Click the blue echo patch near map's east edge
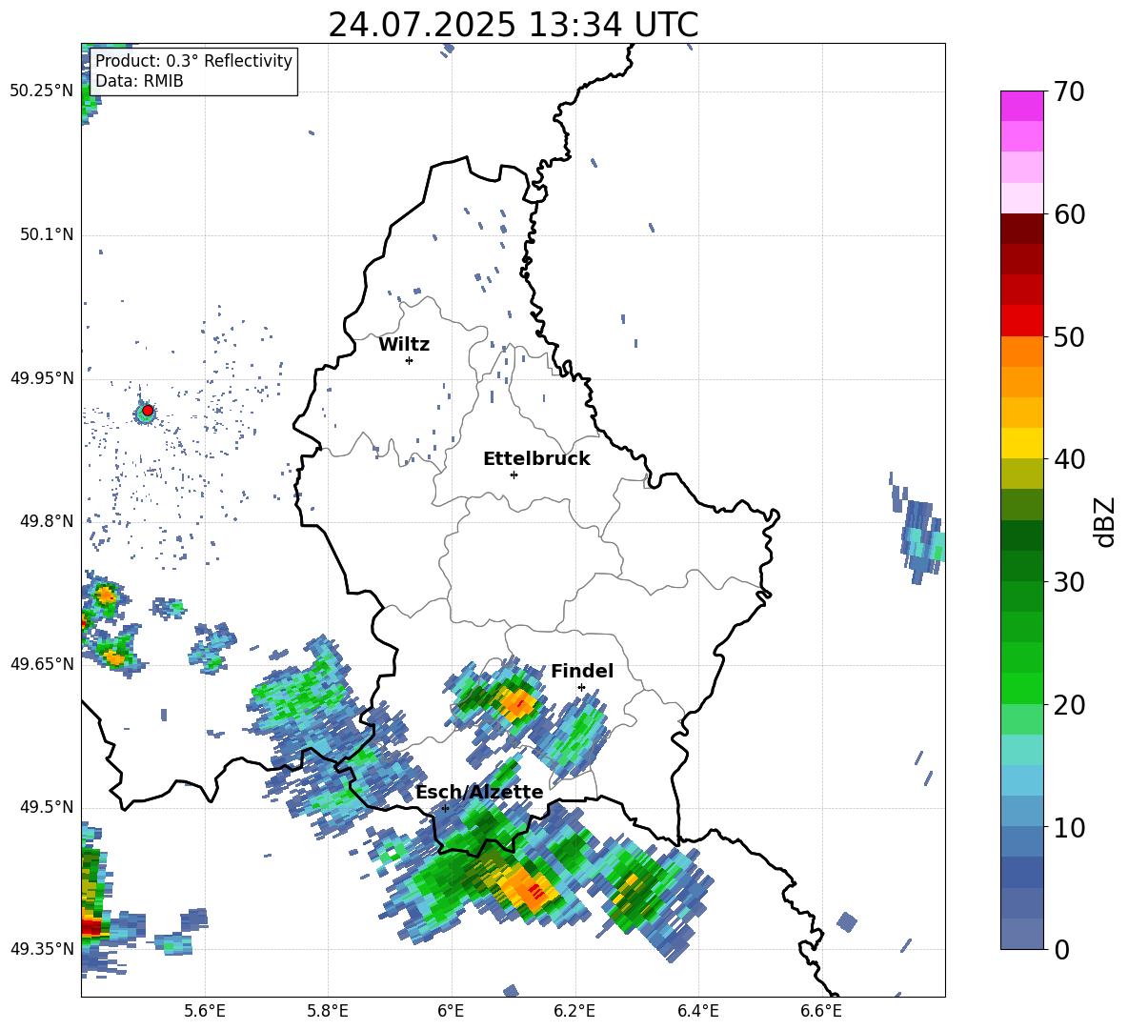 coord(919,533)
